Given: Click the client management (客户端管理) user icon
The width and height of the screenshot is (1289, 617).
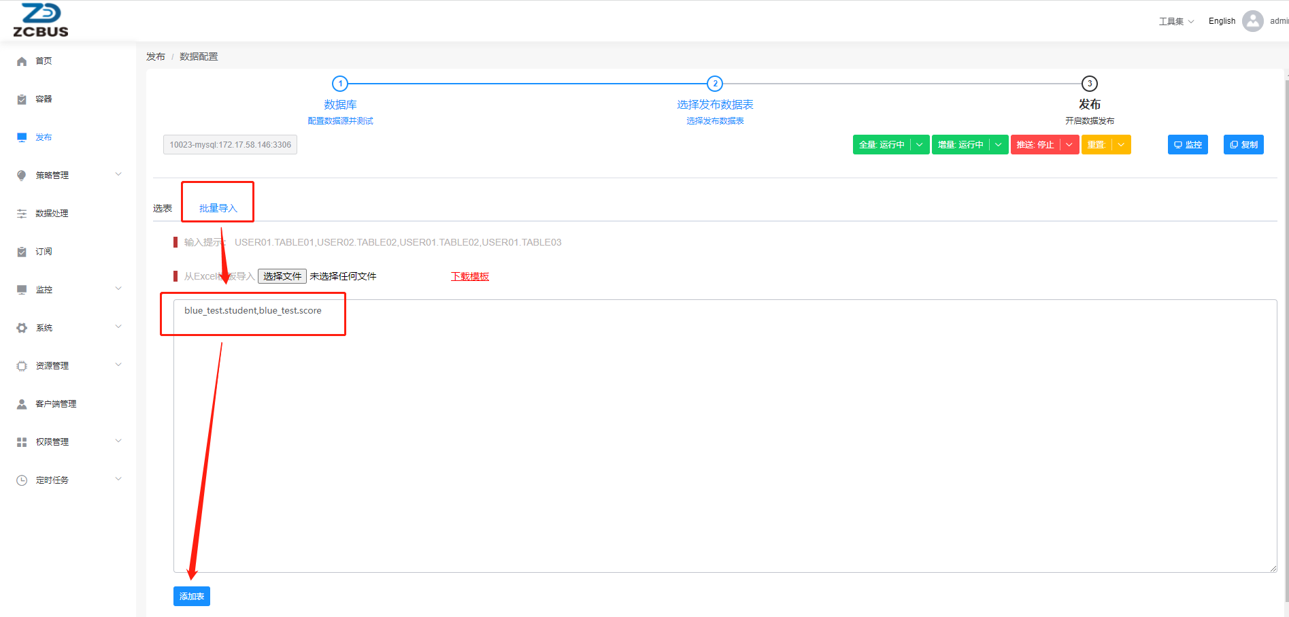Looking at the screenshot, I should point(22,404).
